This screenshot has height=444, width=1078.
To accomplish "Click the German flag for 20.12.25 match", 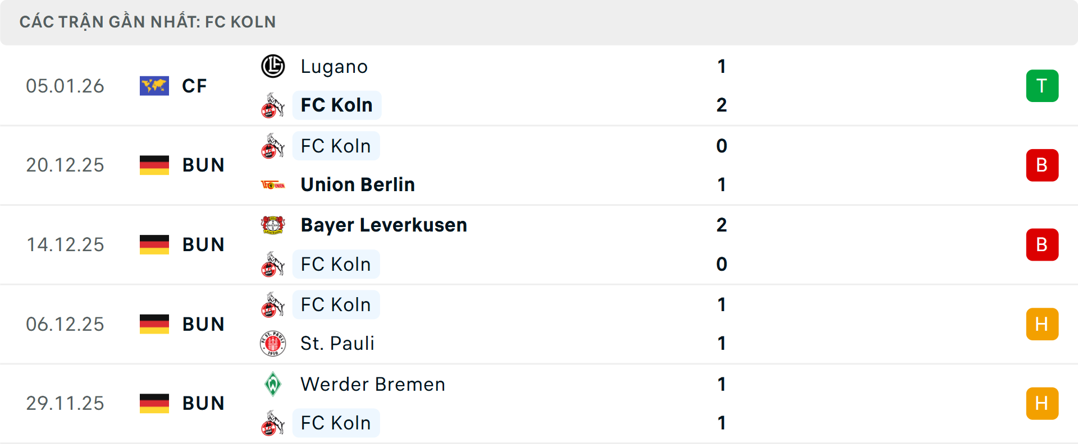I will (154, 165).
